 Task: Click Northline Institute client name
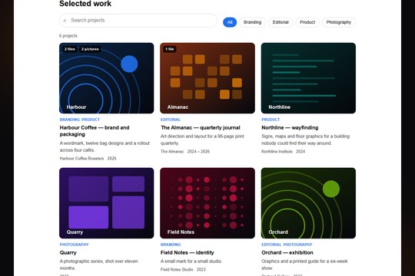(277, 152)
